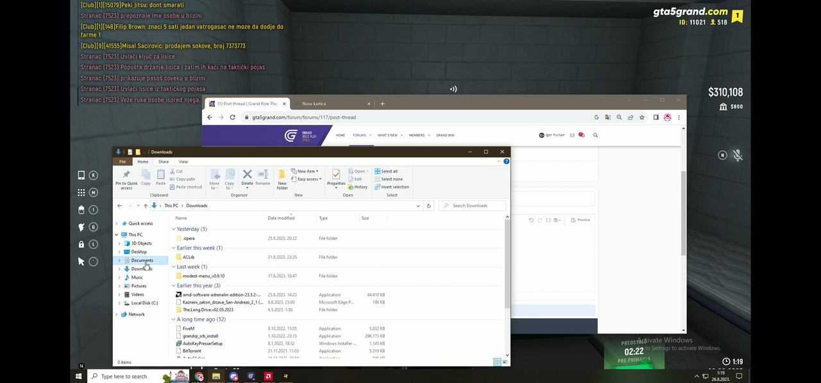Open the Windows Start menu
This screenshot has width=821, height=383.
tap(79, 377)
